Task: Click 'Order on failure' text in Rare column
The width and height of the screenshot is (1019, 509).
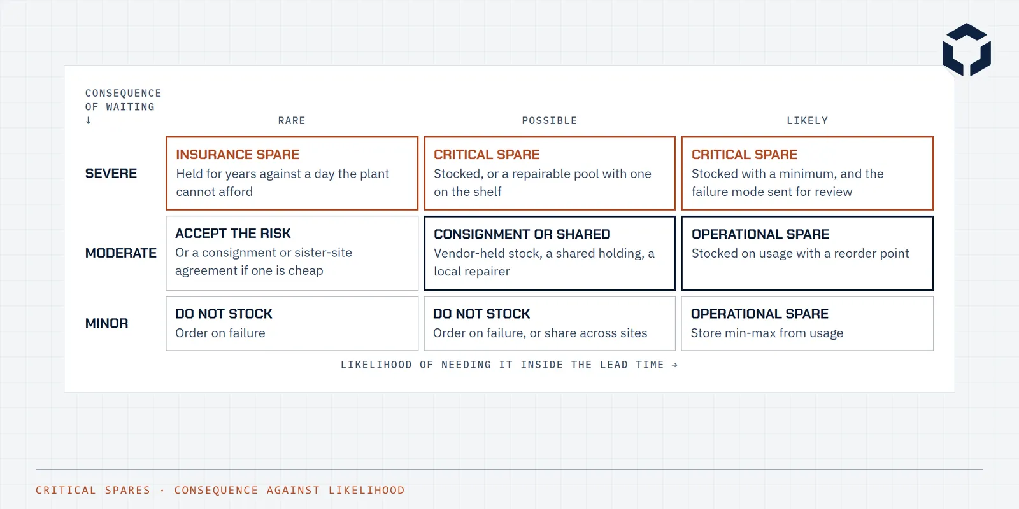Action: (220, 333)
